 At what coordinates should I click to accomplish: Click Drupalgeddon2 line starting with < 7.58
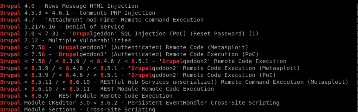click(x=143, y=61)
